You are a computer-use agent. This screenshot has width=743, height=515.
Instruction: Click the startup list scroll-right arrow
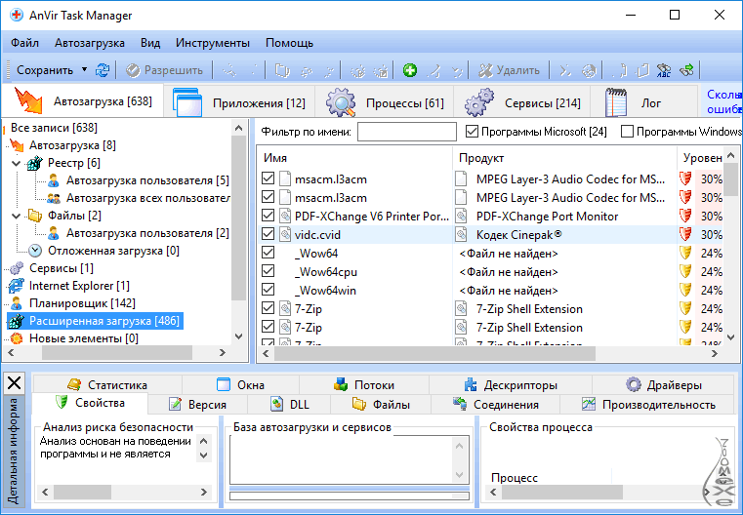pos(715,353)
